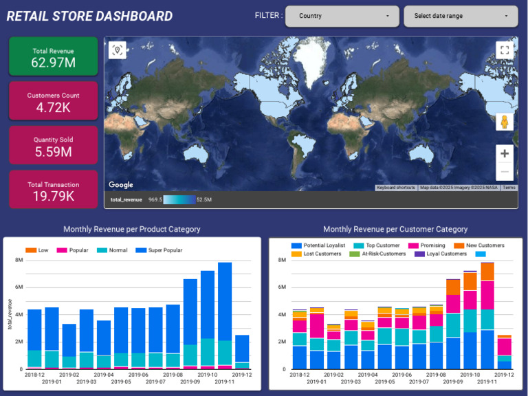Click the 2019-01 bar in Customer Category chart
Viewport: 528px width, 396px height.
(316, 338)
